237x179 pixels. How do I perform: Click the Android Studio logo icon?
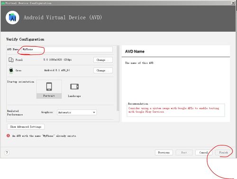(x=12, y=18)
